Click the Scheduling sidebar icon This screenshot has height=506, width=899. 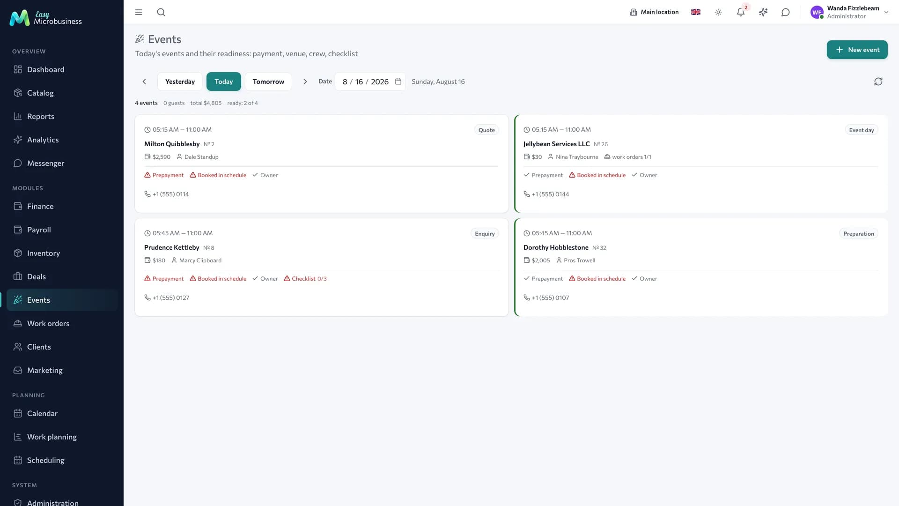click(18, 460)
